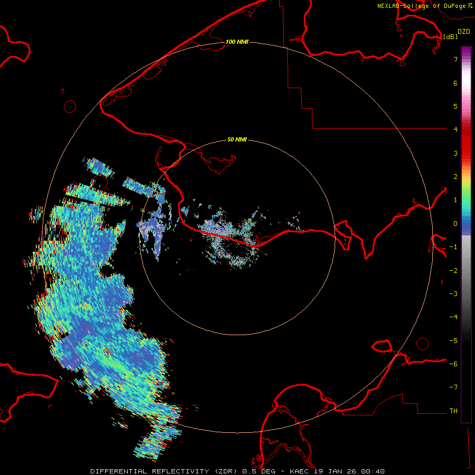Click the 50 NMI range ring label
This screenshot has height=475, width=475.
click(x=237, y=139)
